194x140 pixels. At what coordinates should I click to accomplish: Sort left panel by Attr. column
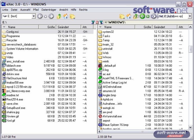pos(87,27)
